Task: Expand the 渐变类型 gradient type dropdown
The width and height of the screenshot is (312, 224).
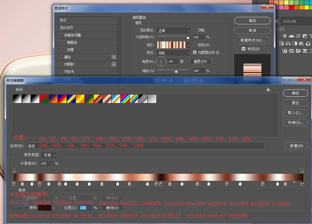Action: pyautogui.click(x=49, y=155)
